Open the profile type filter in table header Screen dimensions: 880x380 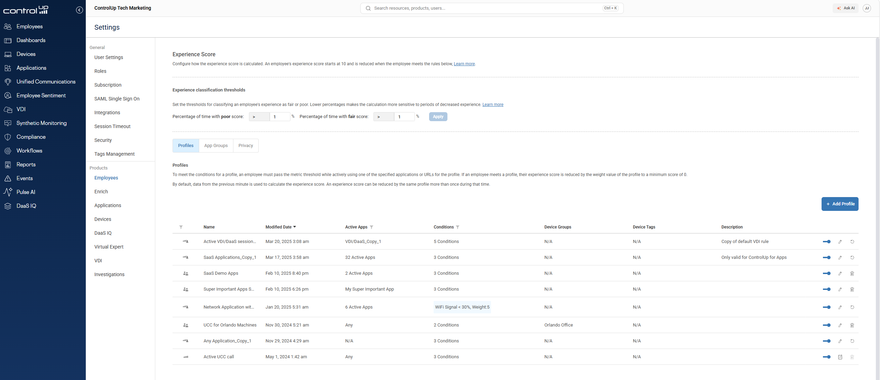[x=181, y=227]
